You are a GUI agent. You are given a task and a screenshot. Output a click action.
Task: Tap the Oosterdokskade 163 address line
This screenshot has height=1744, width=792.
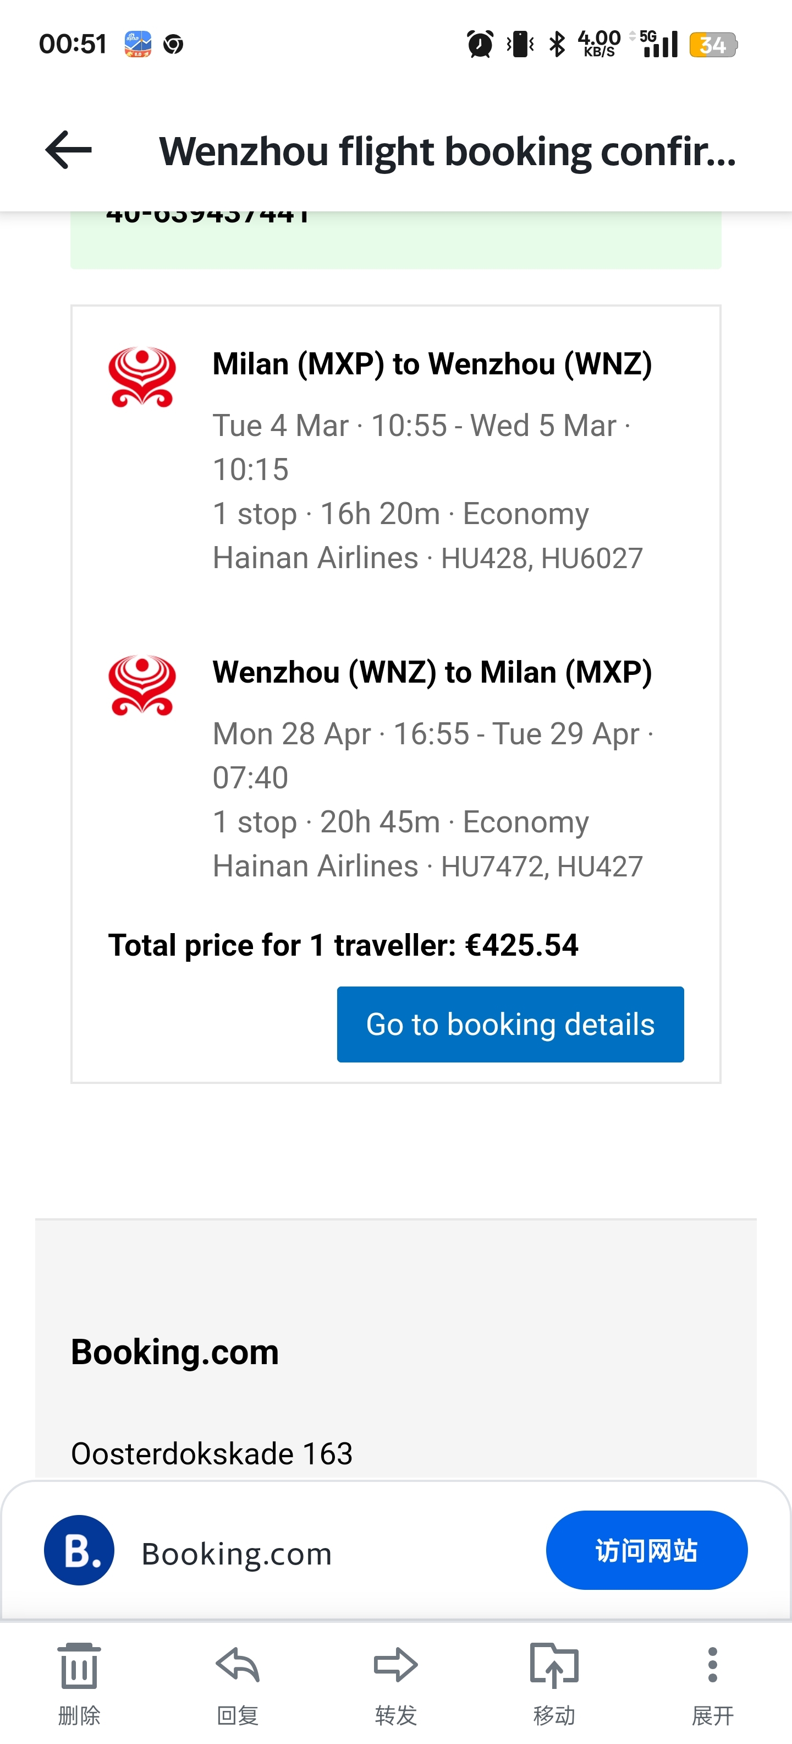pos(212,1453)
